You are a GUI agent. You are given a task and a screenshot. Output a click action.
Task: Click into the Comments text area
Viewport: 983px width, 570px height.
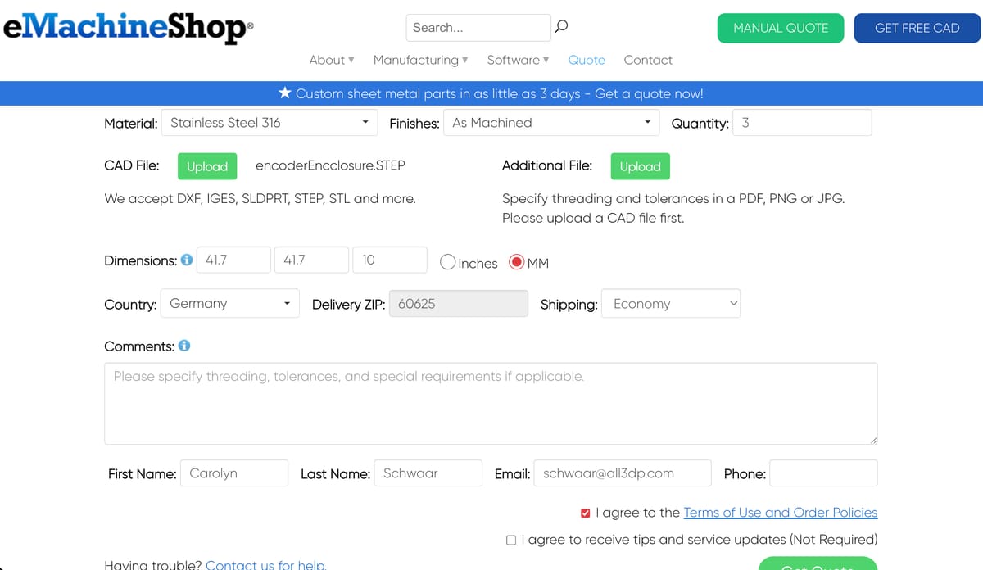(491, 404)
